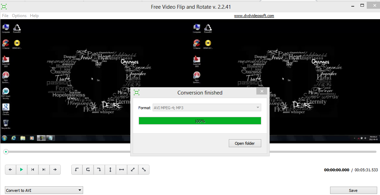380x195 pixels.
Task: Close the Conversion finished dialog
Action: pyautogui.click(x=262, y=91)
